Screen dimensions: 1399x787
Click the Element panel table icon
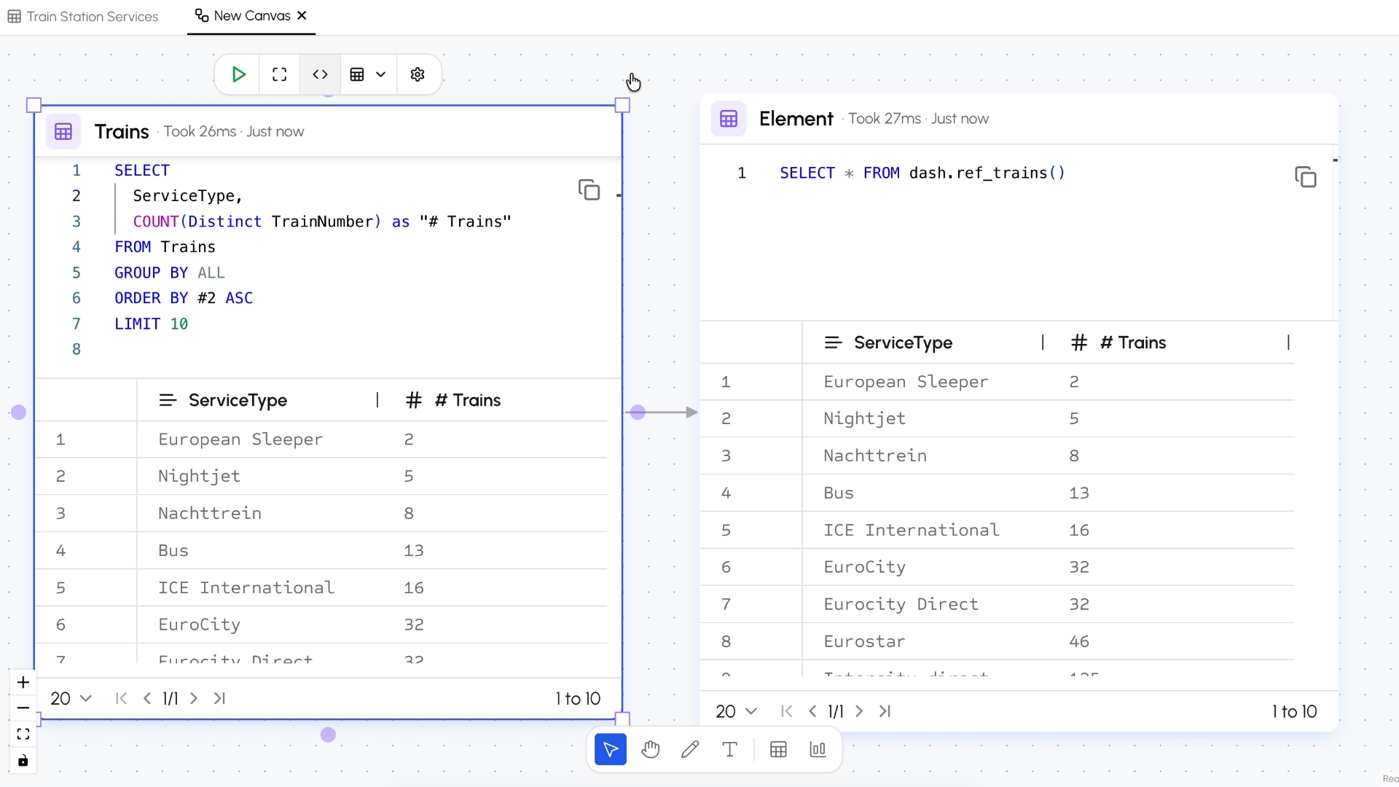(729, 119)
